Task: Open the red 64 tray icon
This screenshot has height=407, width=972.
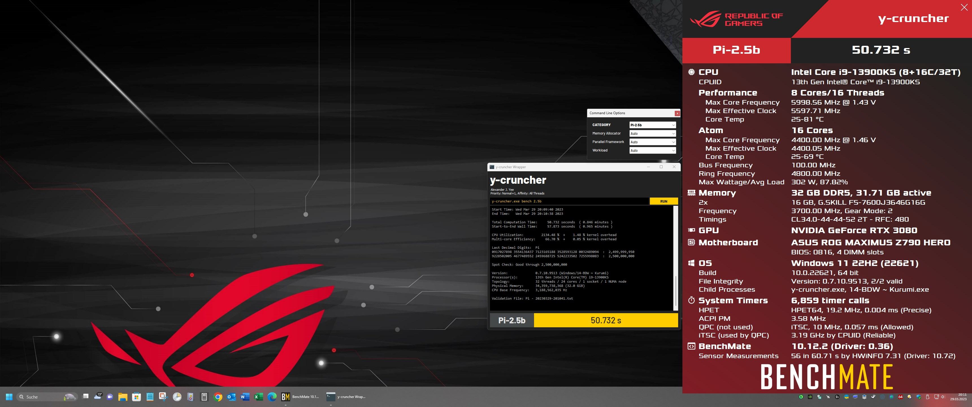Action: tap(900, 397)
